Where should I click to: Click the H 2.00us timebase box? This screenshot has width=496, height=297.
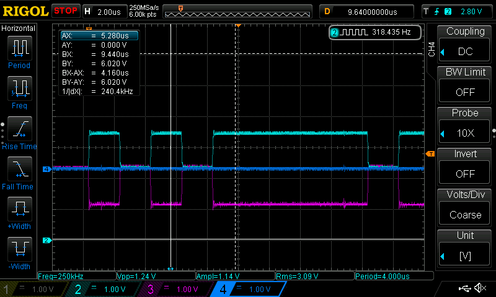pos(105,12)
